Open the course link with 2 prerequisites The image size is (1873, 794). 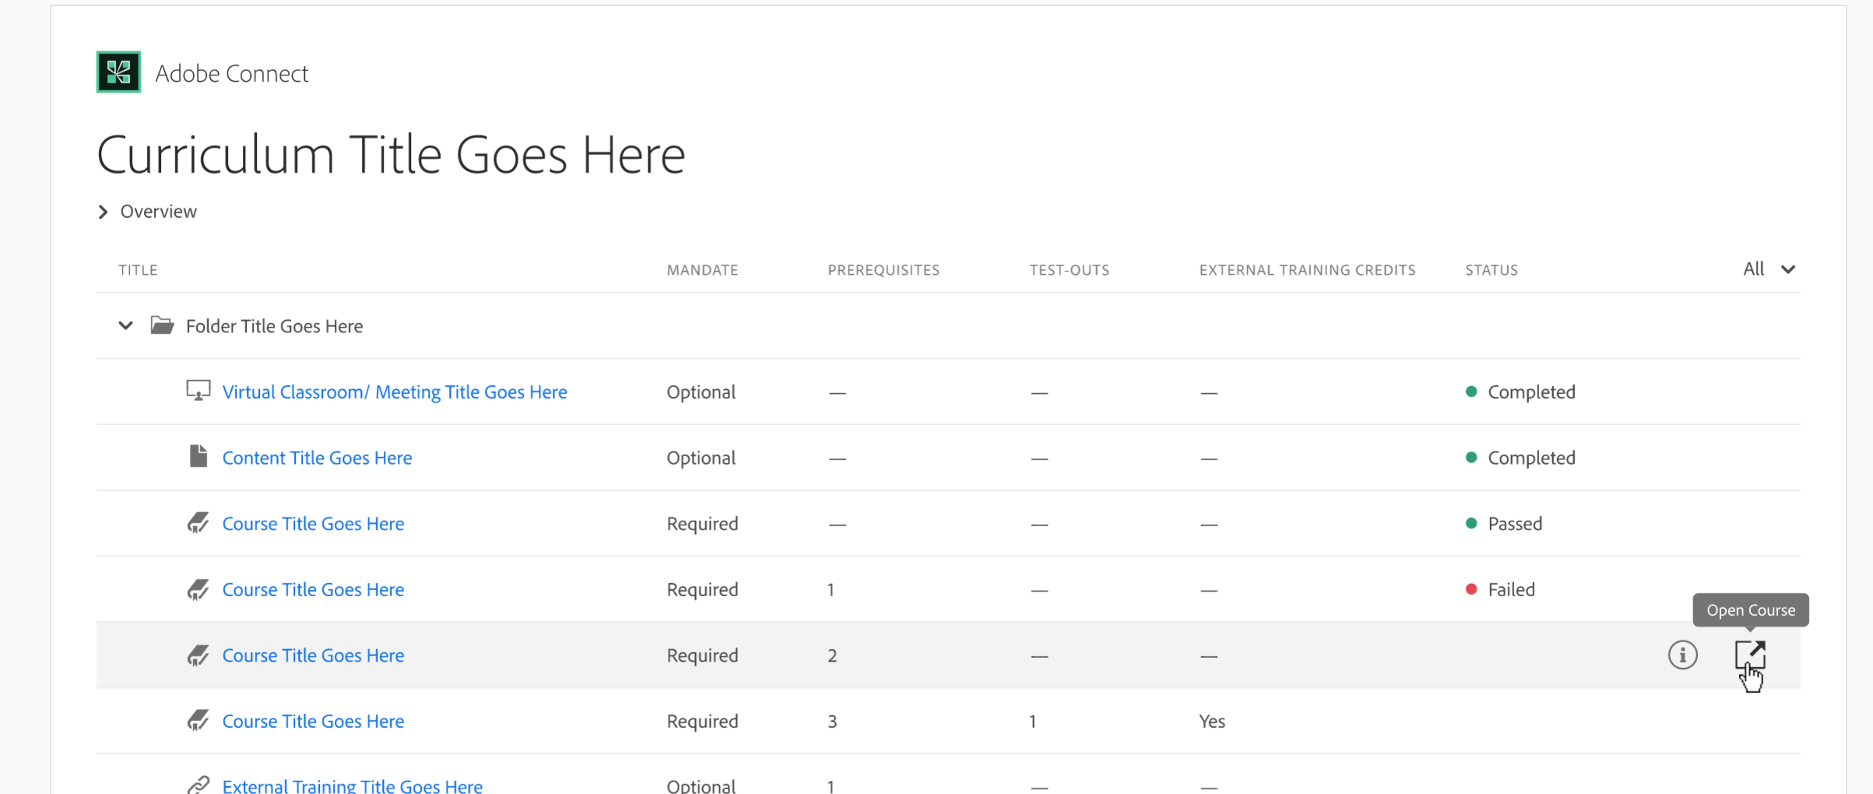point(313,655)
